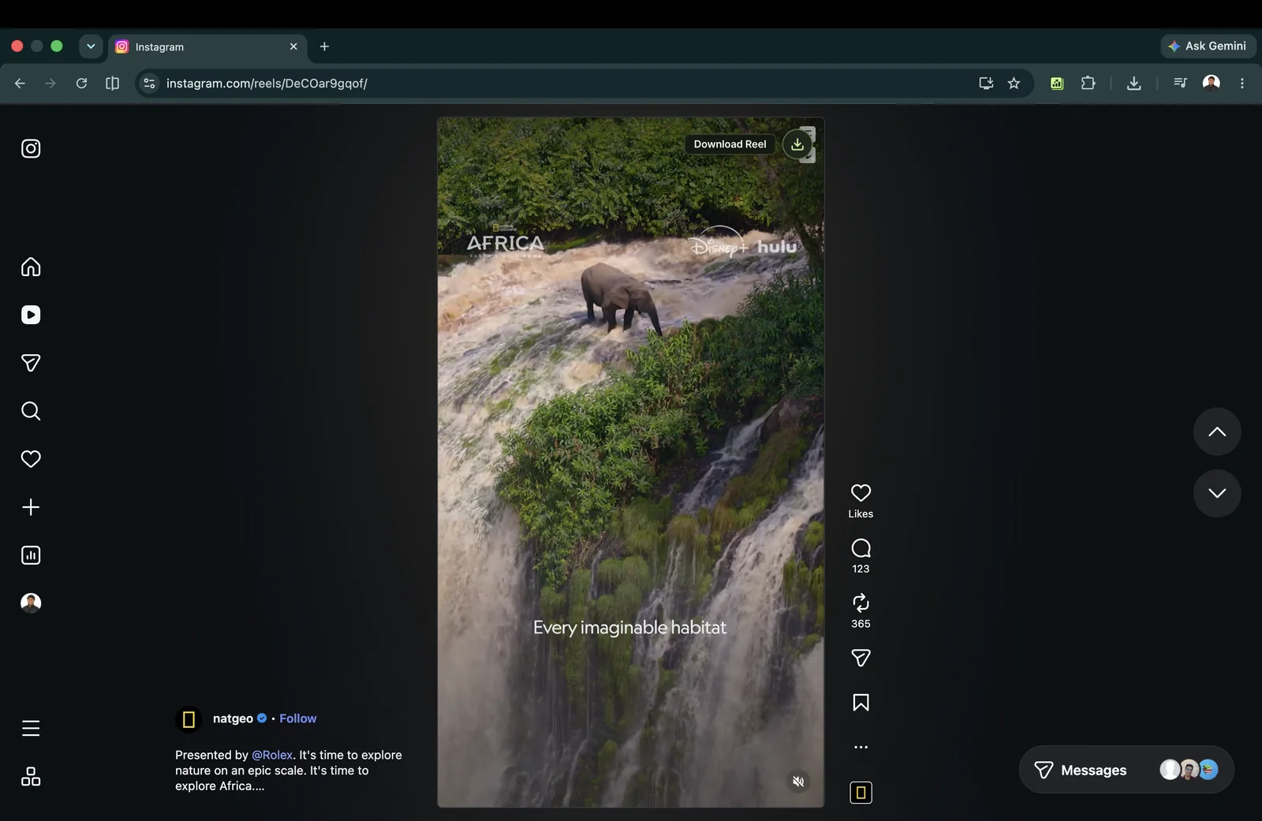Open a new tab with plus button
1262x821 pixels.
click(324, 47)
